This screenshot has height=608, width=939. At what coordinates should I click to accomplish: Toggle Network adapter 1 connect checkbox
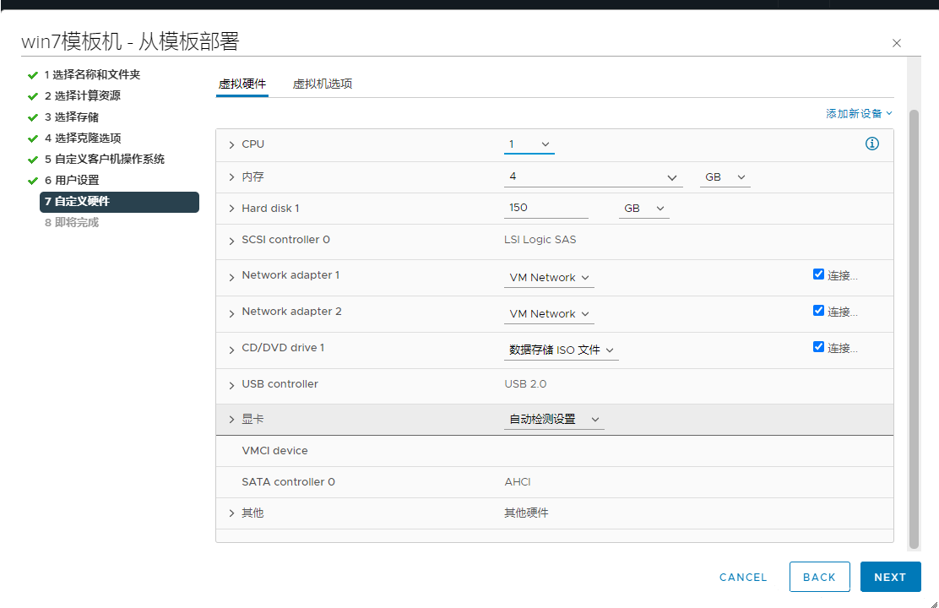[818, 274]
